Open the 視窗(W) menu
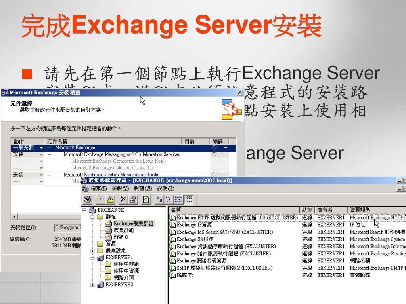Image resolution: width=406 pixels, height=304 pixels. 143,188
